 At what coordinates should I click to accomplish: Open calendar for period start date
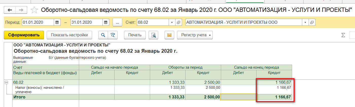point(57,22)
